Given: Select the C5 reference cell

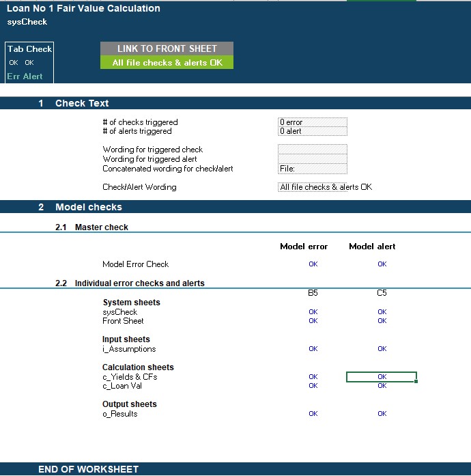Looking at the screenshot, I should 382,293.
